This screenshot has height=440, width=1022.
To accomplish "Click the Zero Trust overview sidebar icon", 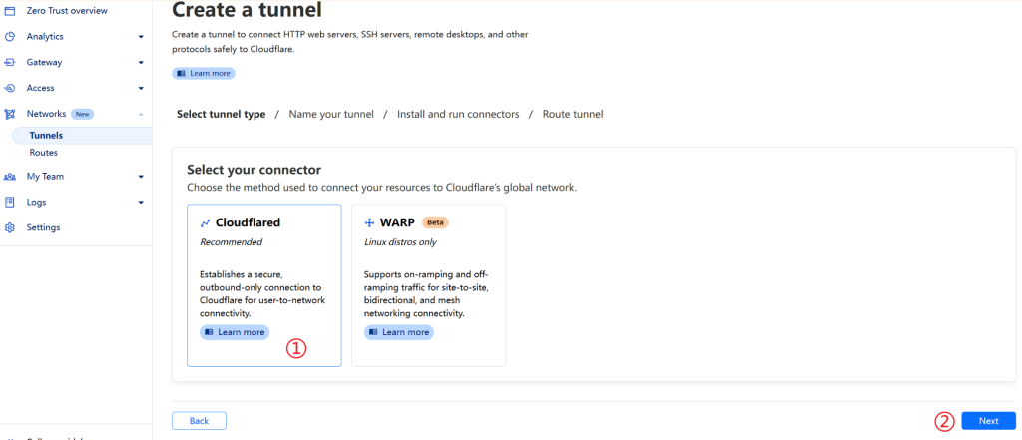I will (x=10, y=10).
